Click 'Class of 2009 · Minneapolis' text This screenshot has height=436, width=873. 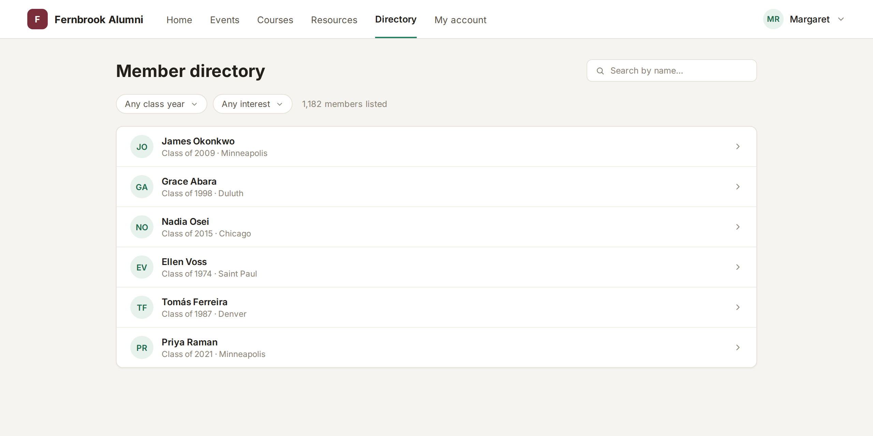tap(214, 153)
